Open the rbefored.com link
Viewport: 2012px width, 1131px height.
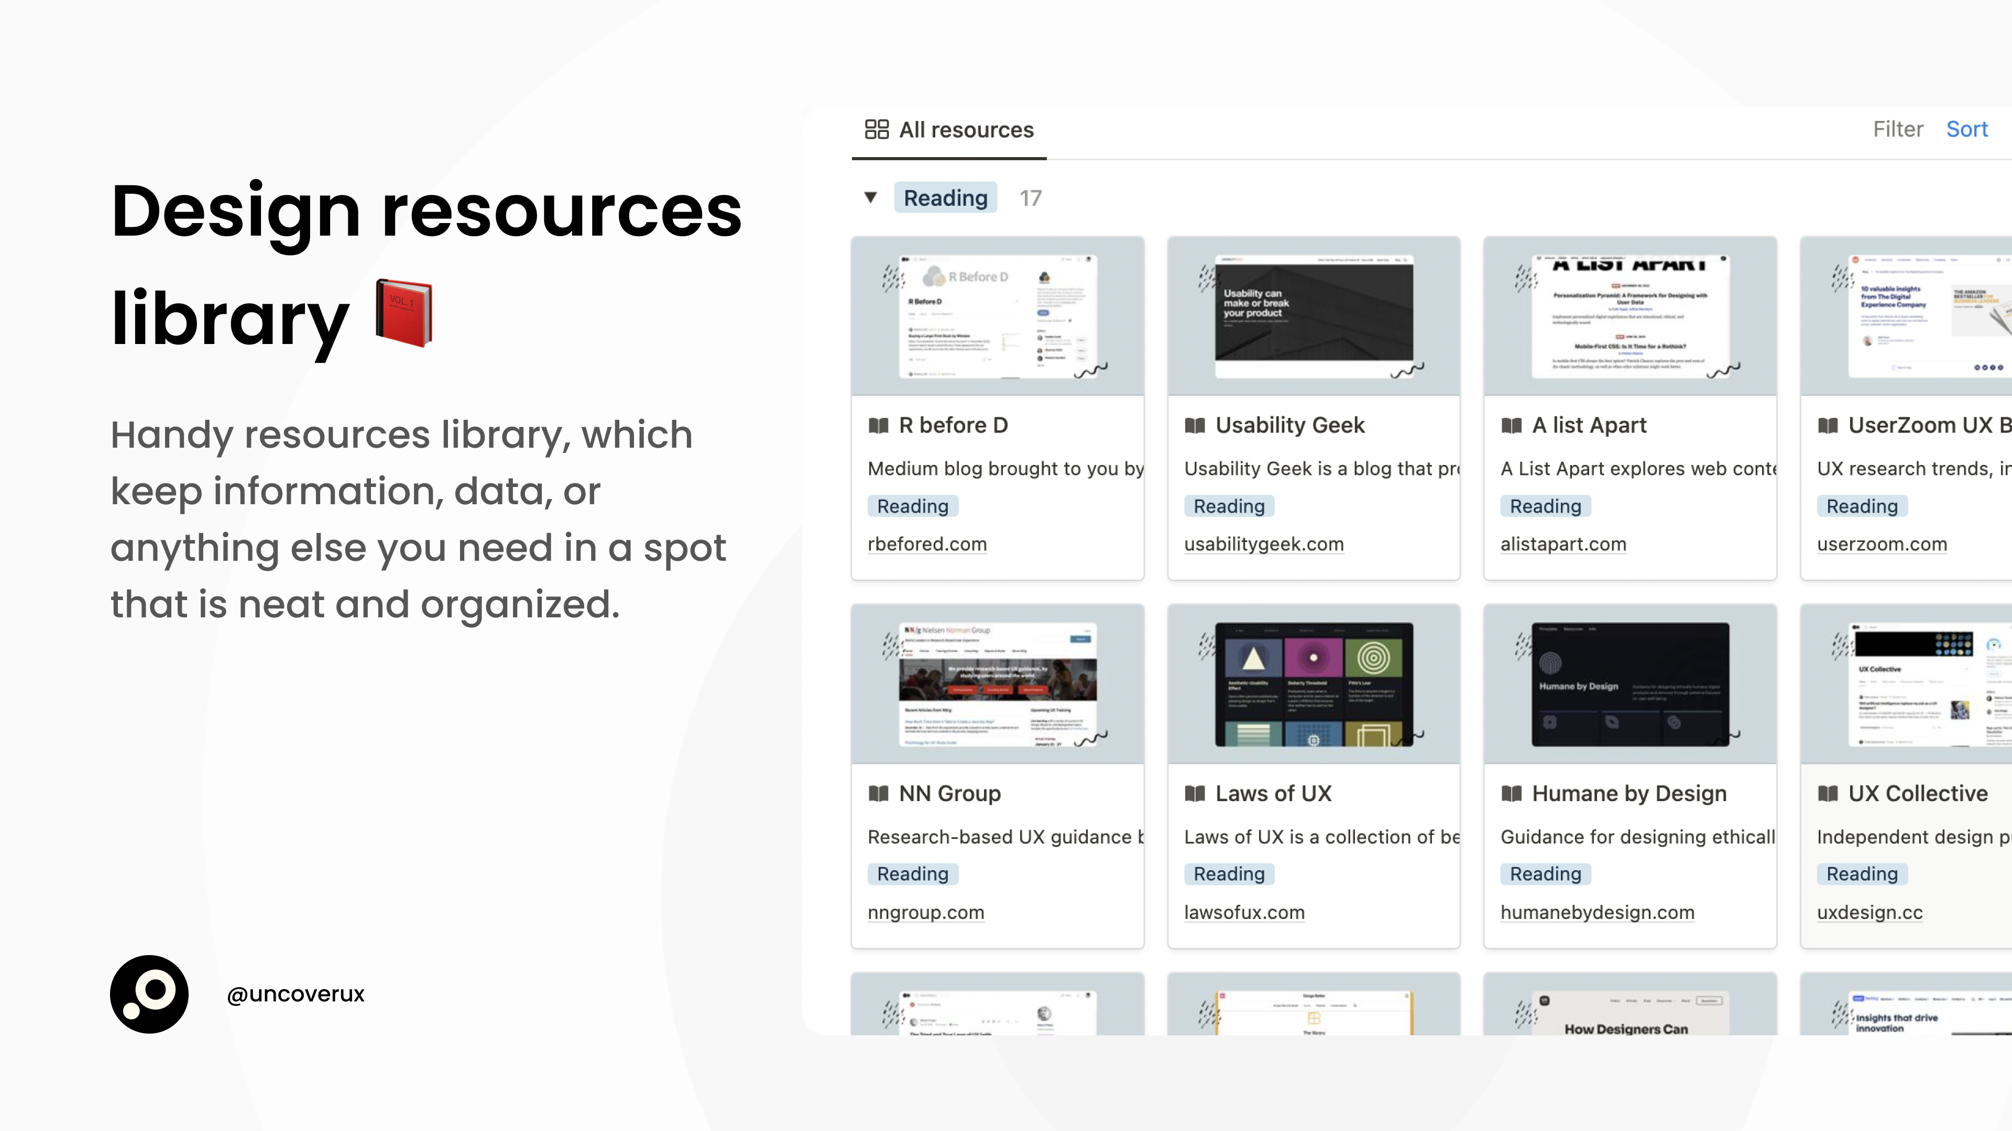point(927,544)
